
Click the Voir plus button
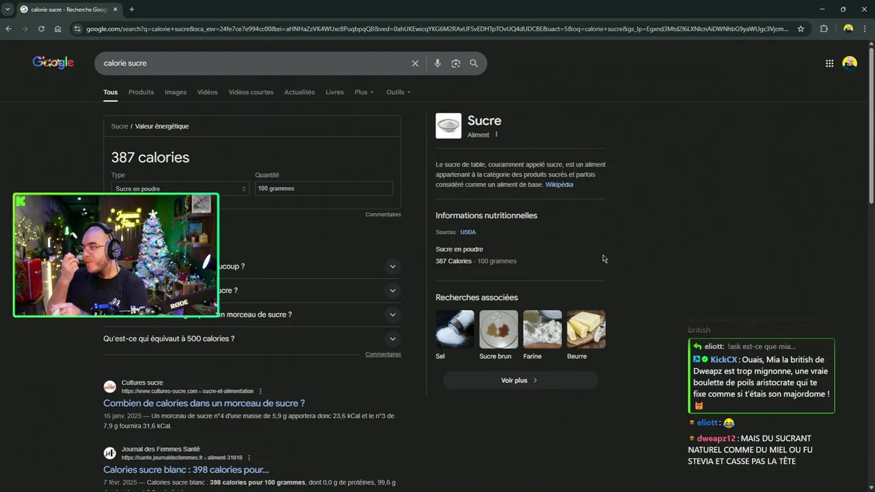click(x=520, y=381)
